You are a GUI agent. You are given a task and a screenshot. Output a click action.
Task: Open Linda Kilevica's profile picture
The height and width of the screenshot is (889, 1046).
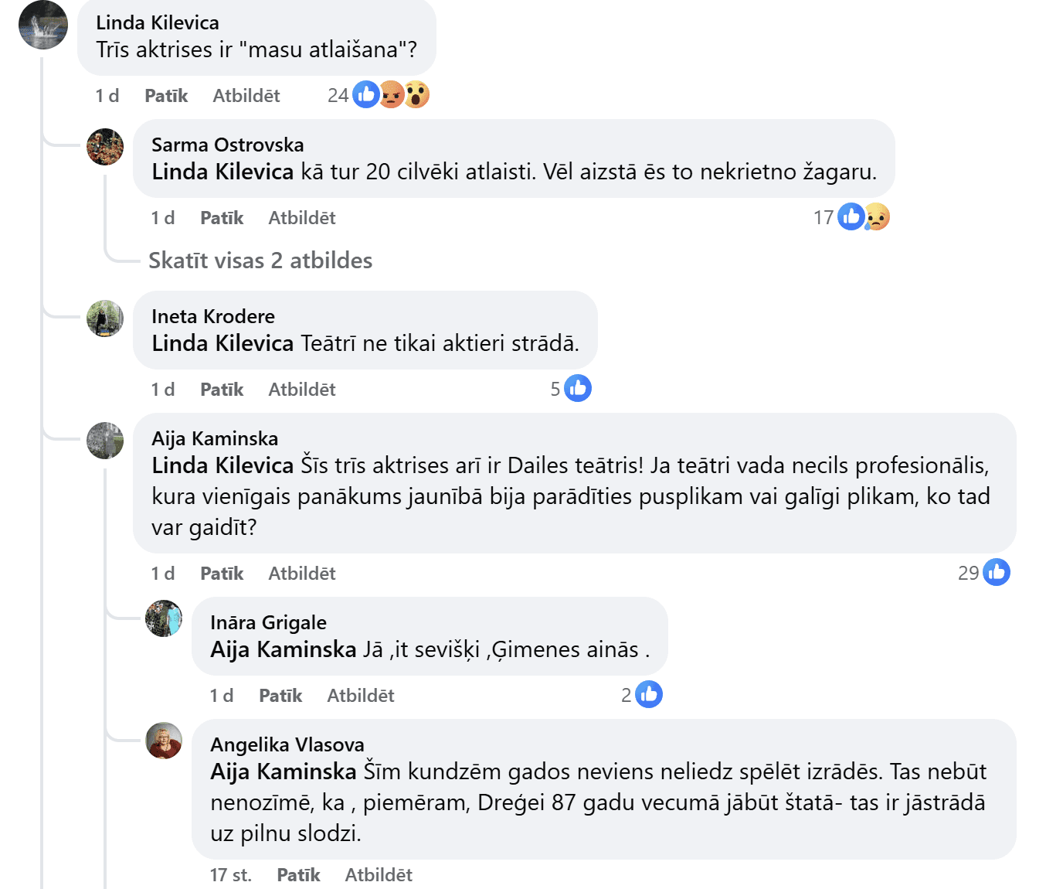pyautogui.click(x=43, y=25)
